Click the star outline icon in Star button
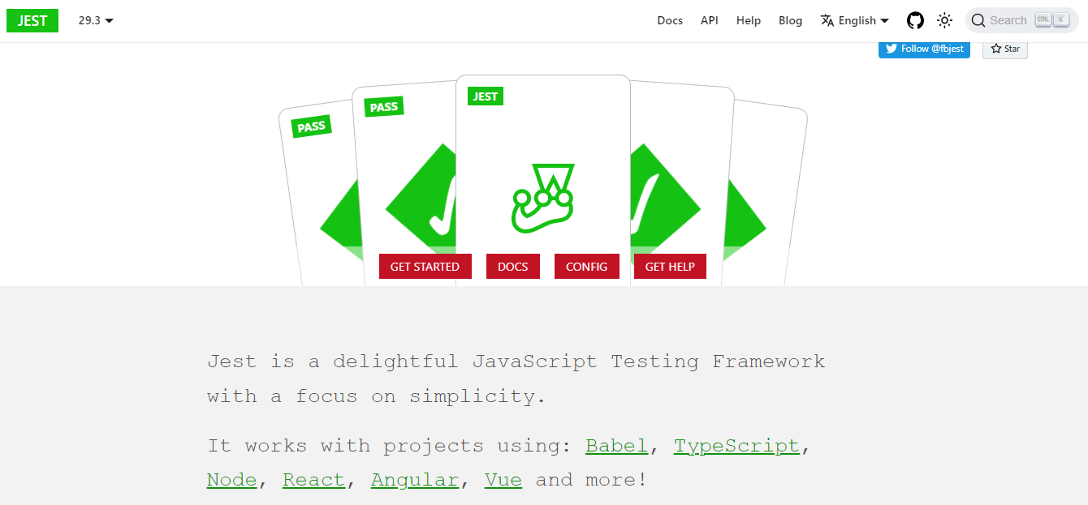The width and height of the screenshot is (1088, 505). [996, 49]
